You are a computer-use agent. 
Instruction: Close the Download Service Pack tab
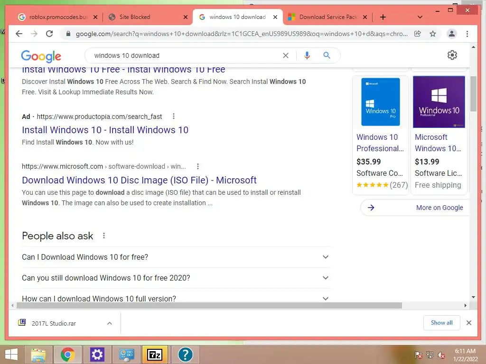point(365,17)
